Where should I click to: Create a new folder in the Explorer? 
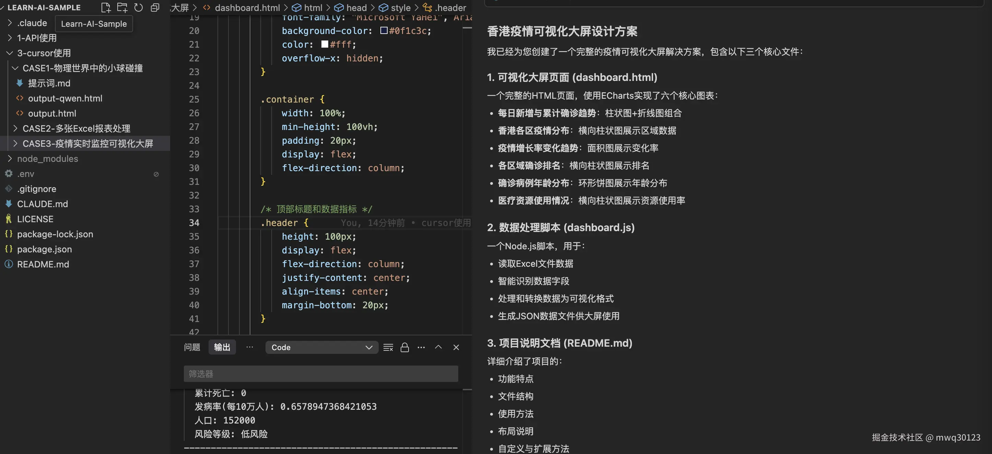(x=122, y=7)
